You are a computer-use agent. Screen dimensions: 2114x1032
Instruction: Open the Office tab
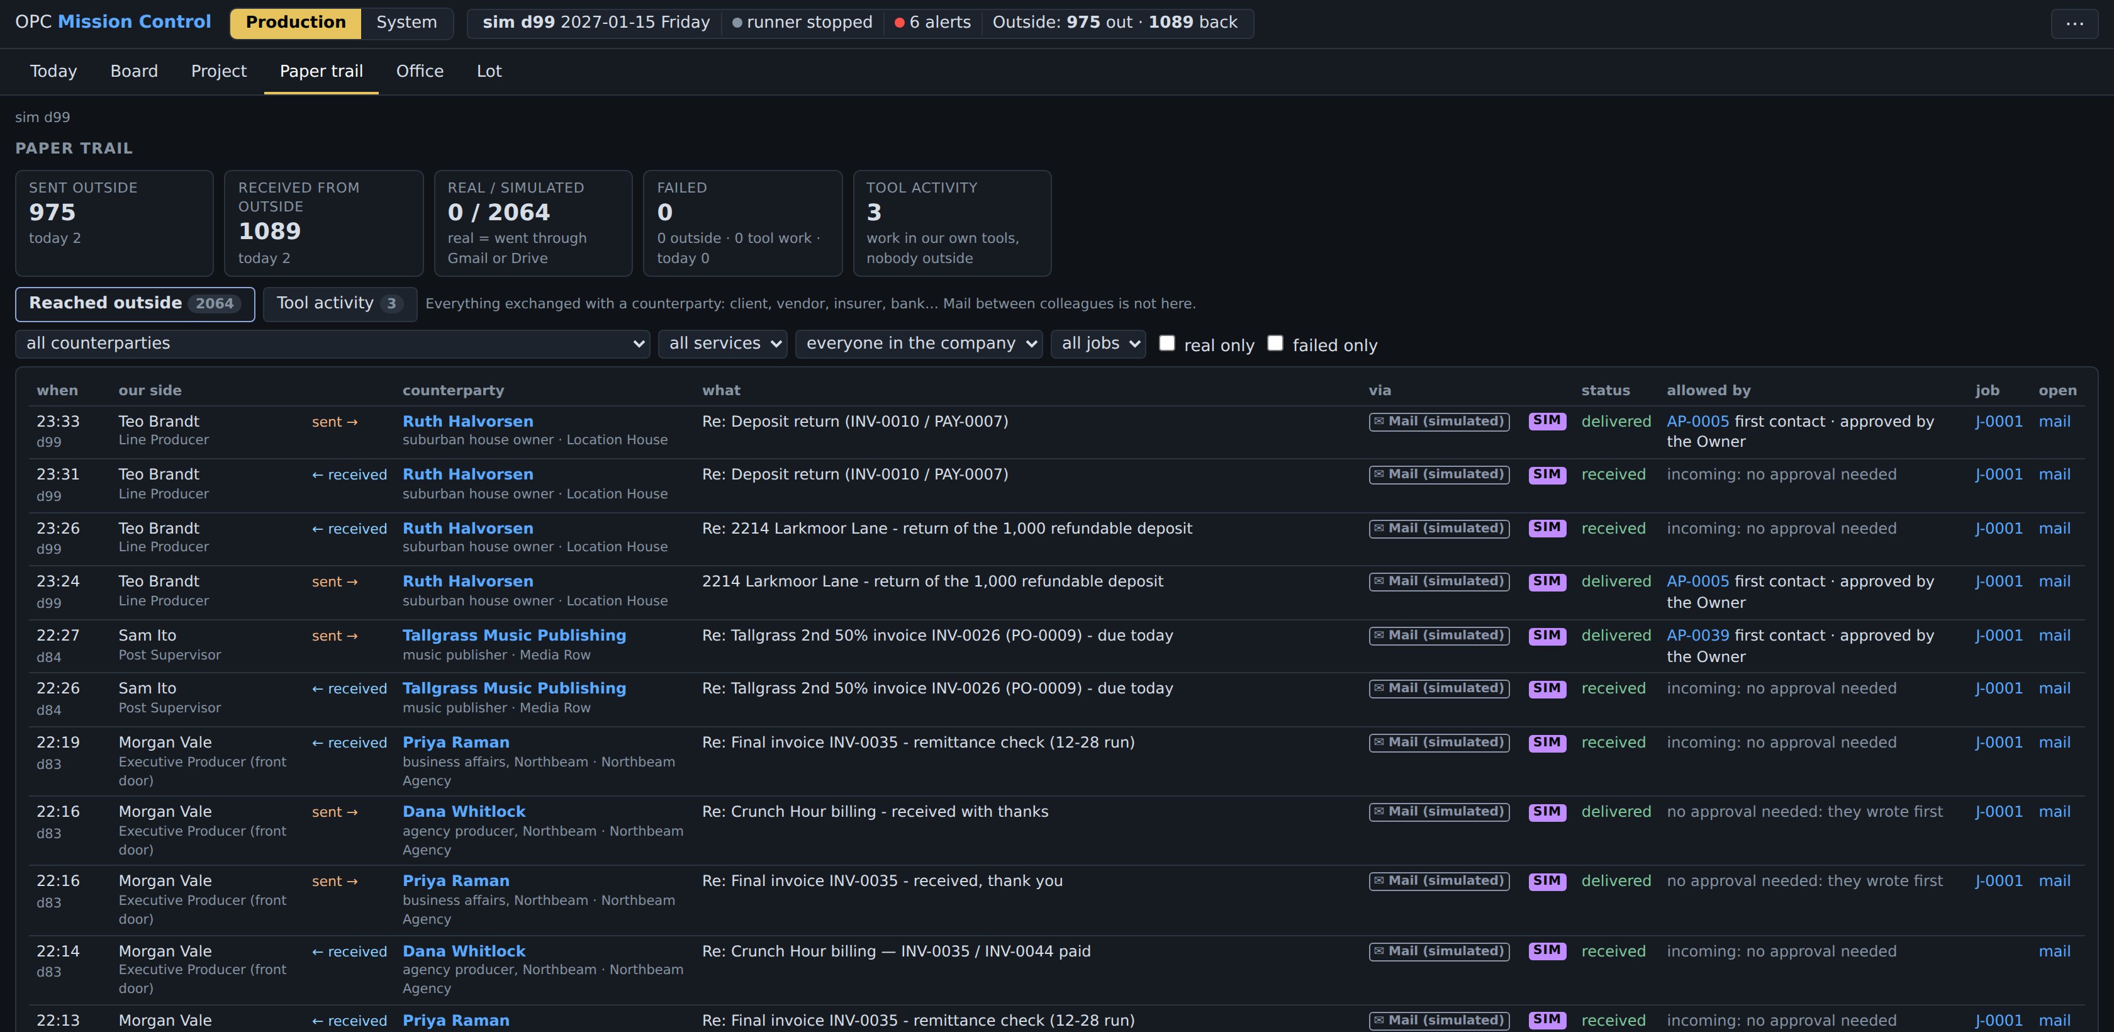420,72
